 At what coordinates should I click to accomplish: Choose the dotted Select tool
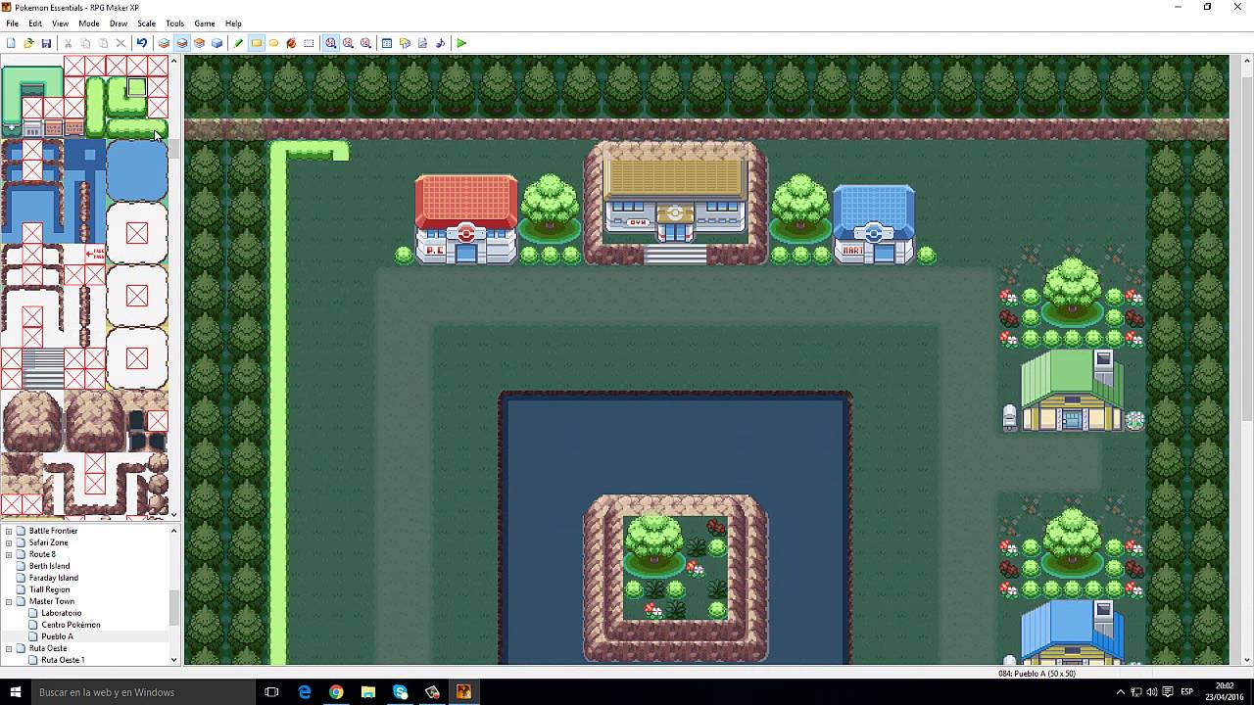tap(309, 43)
